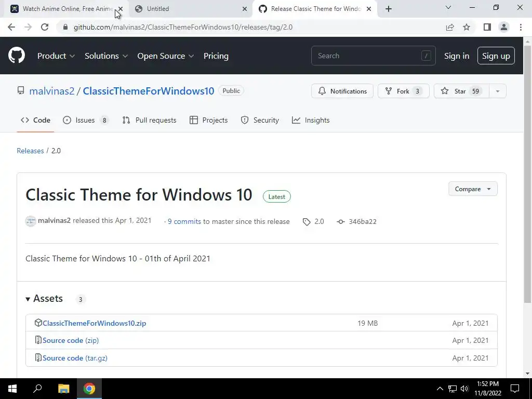Viewport: 532px width, 399px height.
Task: Close the Untitled tab
Action: pyautogui.click(x=245, y=9)
